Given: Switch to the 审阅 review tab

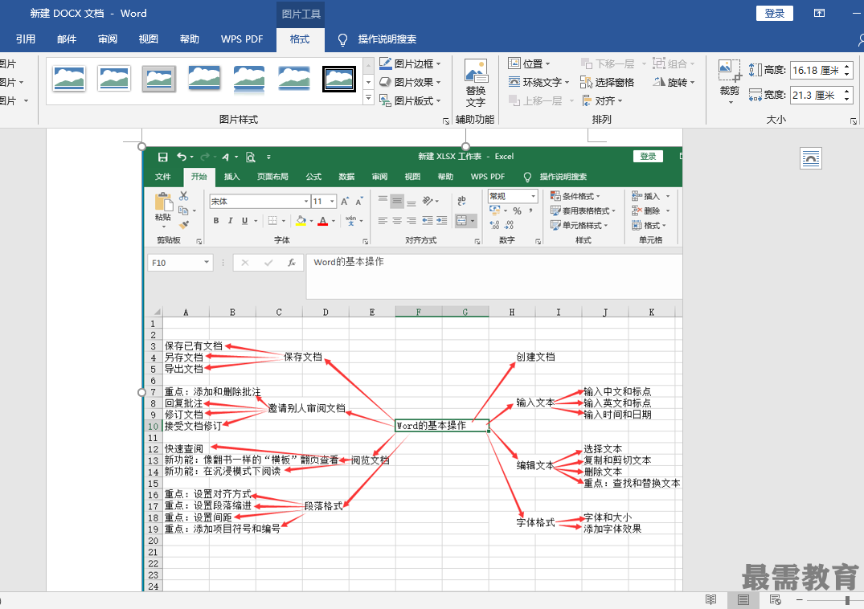Looking at the screenshot, I should 108,39.
